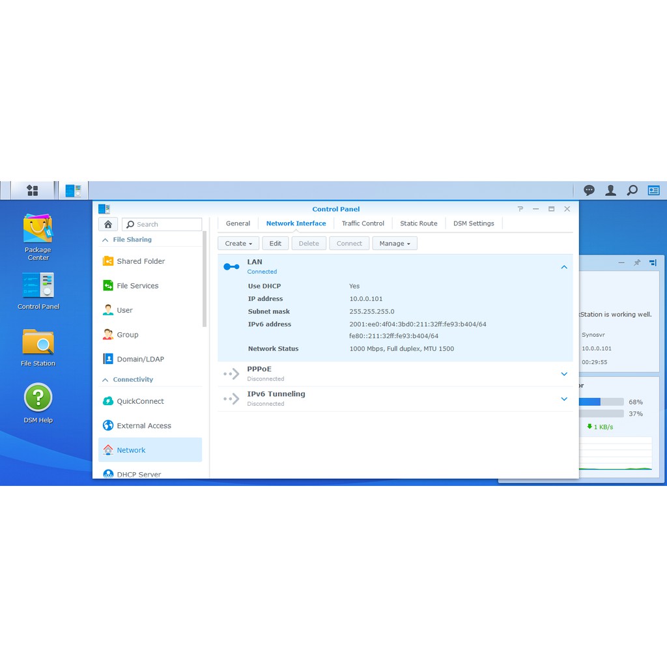Expand the PPPoE interface section
The height and width of the screenshot is (667, 667).
click(564, 374)
